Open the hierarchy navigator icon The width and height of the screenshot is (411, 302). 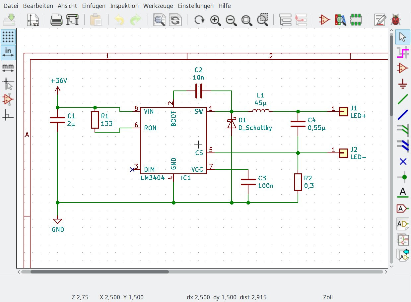(x=285, y=20)
